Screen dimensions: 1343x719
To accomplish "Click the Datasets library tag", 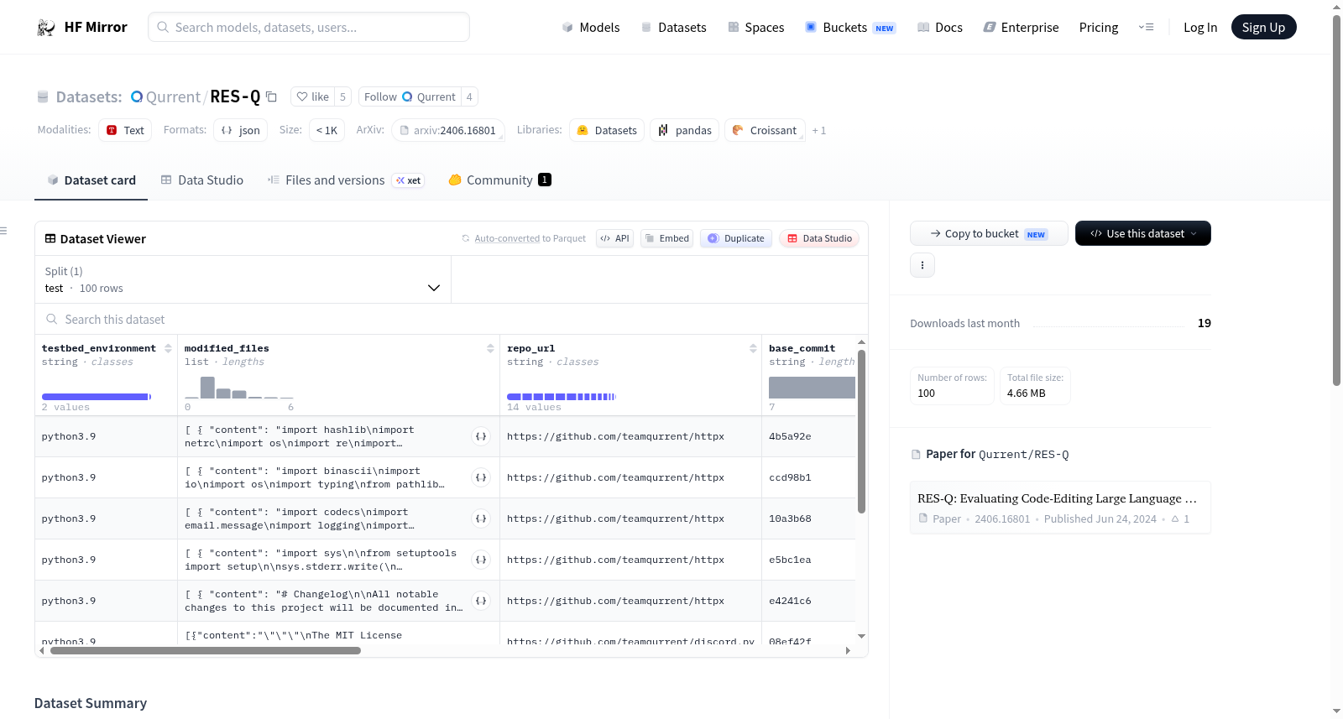I will [x=607, y=130].
